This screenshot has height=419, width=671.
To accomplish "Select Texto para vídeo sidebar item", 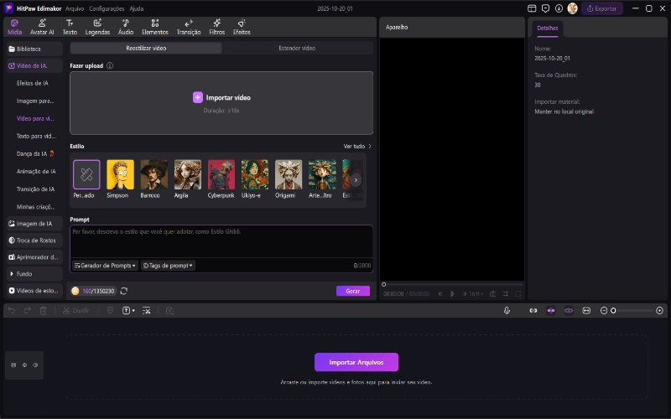I will pyautogui.click(x=36, y=136).
